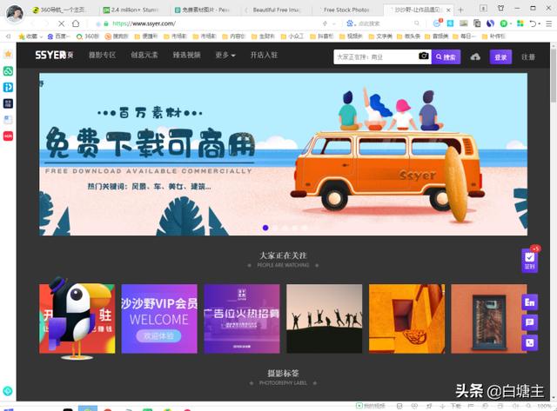
Task: Open the orange wall basketball hoop photo
Action: point(406,318)
